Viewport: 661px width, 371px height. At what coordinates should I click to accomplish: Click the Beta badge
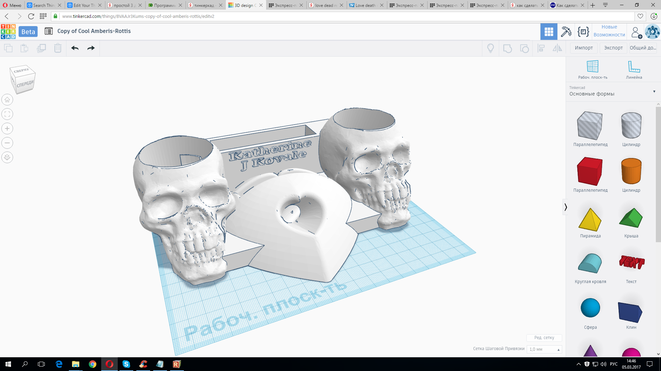pos(28,32)
